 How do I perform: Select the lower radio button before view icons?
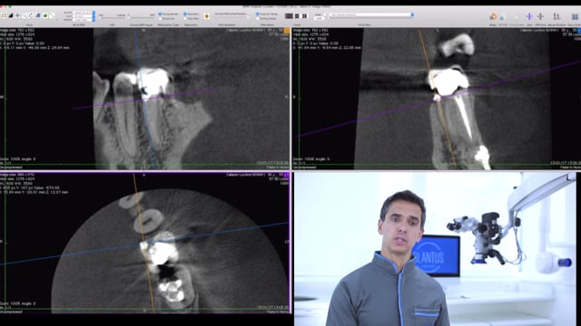258,18
